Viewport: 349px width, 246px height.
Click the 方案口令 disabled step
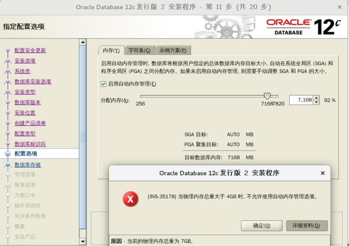click(25, 195)
